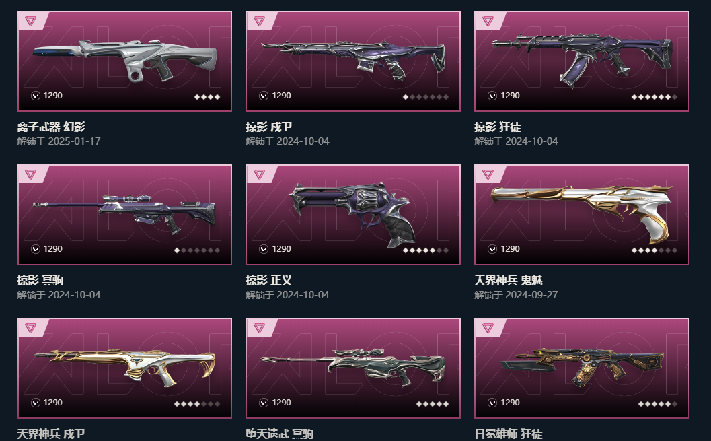Select the purple 掠影 戍卫 rifle image
The image size is (711, 441).
pyautogui.click(x=352, y=61)
